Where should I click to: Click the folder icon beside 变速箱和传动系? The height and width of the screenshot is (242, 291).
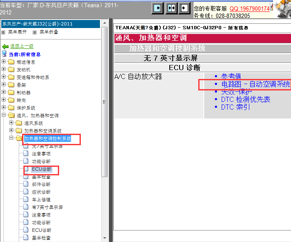(x=11, y=77)
